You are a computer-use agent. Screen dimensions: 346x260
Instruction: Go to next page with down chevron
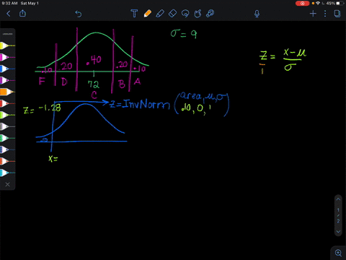tap(338, 232)
